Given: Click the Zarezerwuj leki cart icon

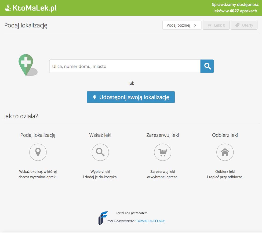Looking at the screenshot, I should point(163,152).
